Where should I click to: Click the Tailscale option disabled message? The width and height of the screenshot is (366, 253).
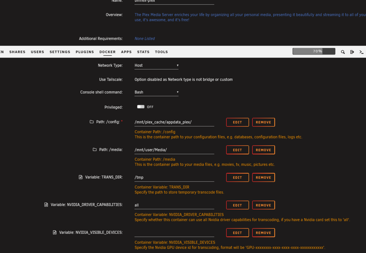coord(183,80)
